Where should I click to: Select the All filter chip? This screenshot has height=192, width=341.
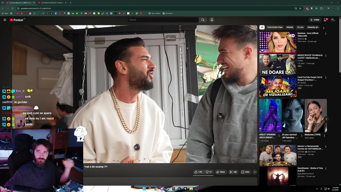(x=262, y=27)
